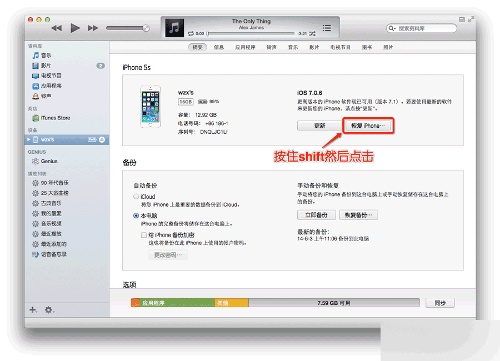Click the 更新 update button
The height and width of the screenshot is (361, 500).
point(319,126)
